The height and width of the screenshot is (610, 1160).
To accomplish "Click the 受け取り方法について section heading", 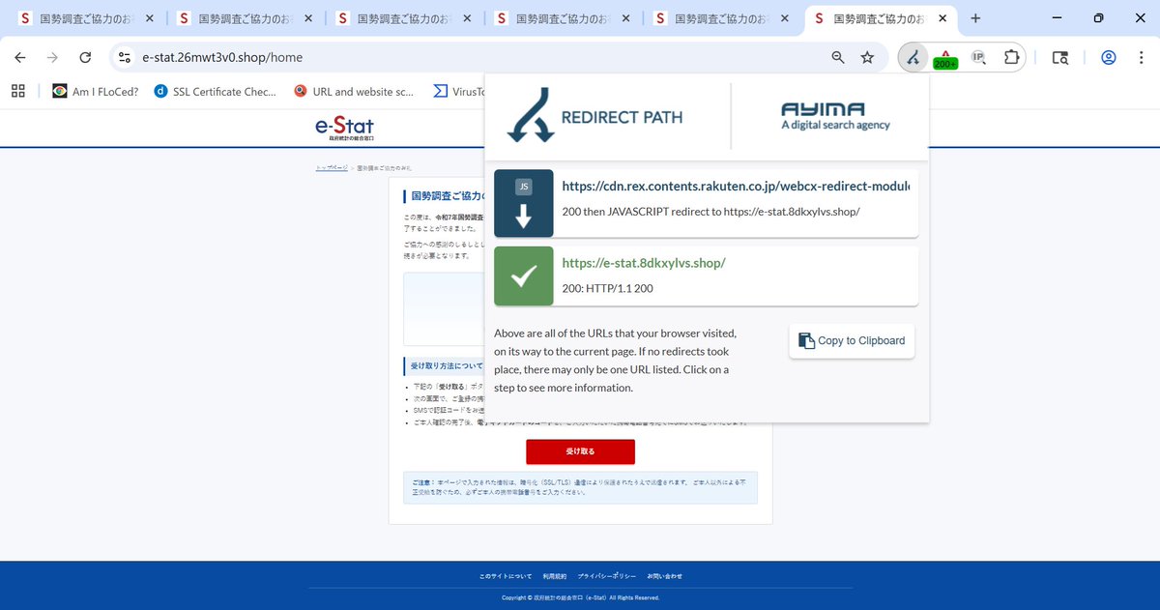I will pos(446,366).
